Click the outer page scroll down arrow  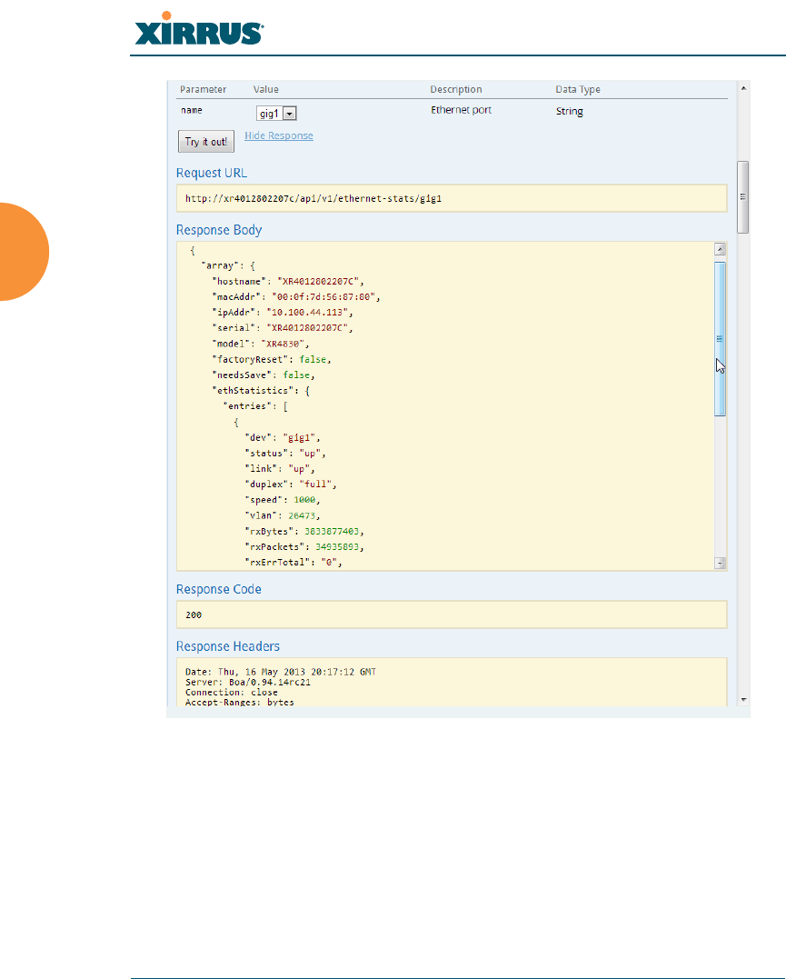tap(743, 700)
